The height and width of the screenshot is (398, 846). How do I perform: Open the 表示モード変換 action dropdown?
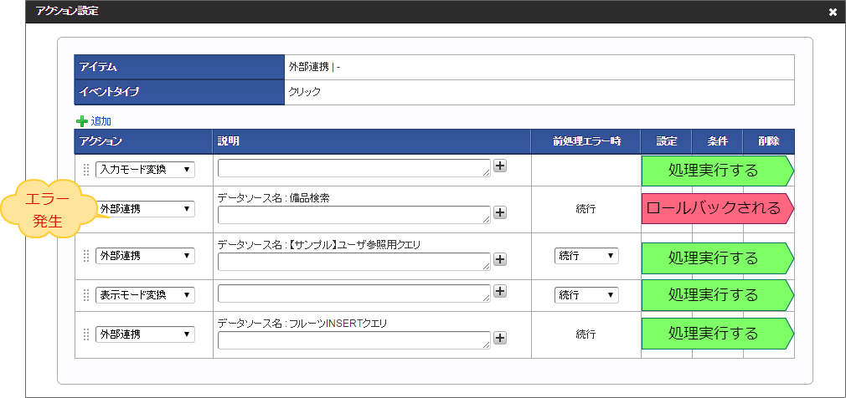(x=145, y=295)
